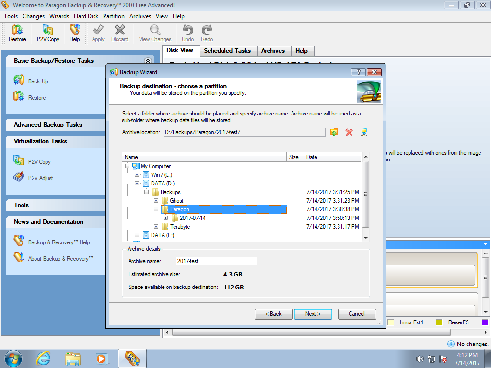
Task: Click the wizard's question mark help button
Action: pos(358,72)
